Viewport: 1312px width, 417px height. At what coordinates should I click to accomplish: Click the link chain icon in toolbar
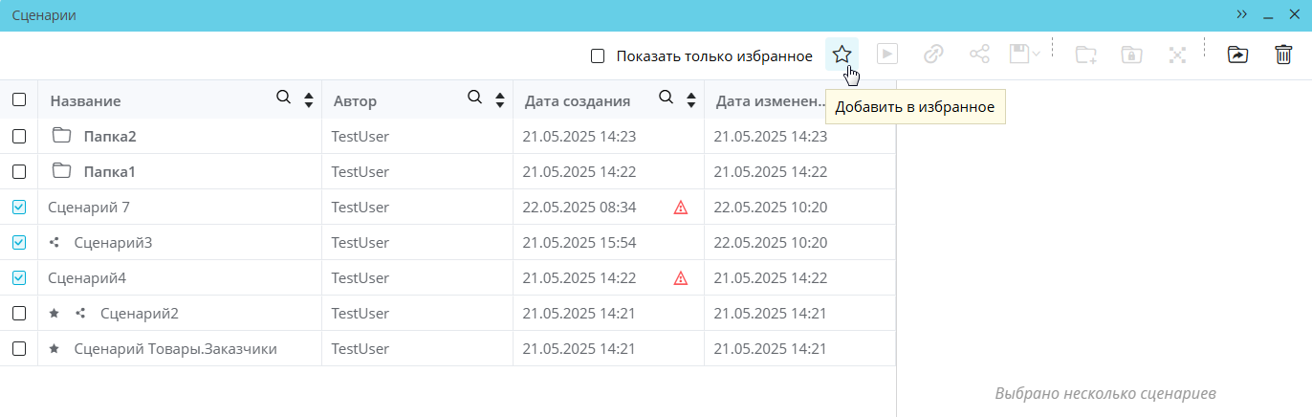tap(933, 55)
